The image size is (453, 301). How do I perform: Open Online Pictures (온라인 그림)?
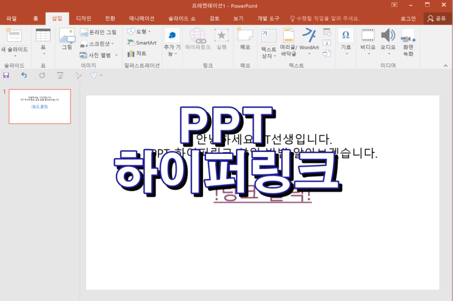(99, 32)
